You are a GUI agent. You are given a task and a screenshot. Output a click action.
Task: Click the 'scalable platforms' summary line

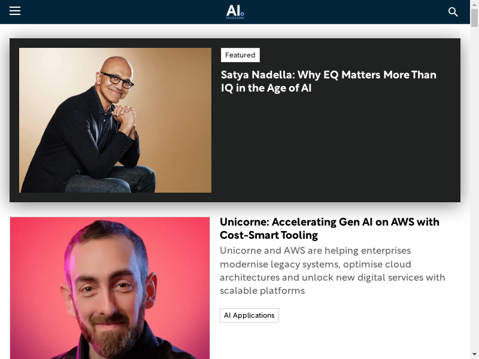[x=262, y=291]
